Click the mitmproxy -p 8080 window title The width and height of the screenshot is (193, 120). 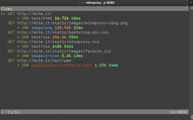click(x=100, y=3)
